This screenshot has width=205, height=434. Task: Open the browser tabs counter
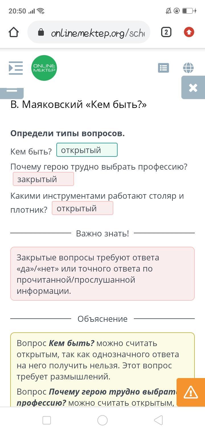point(166,32)
